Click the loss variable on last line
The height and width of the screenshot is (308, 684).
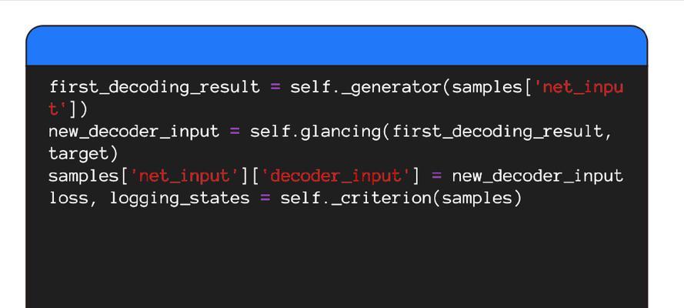(x=68, y=198)
